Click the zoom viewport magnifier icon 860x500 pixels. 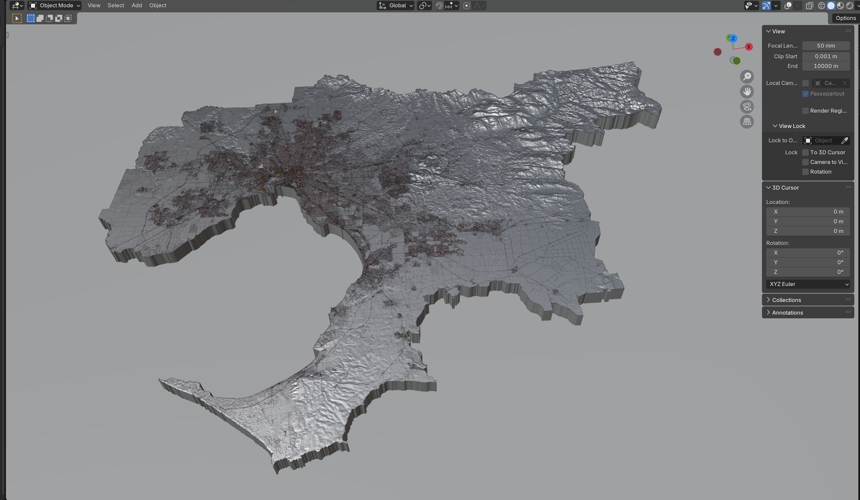point(747,76)
